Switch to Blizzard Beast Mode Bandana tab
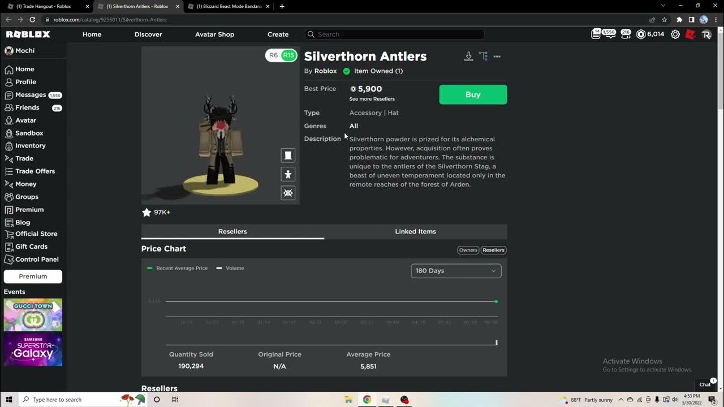The width and height of the screenshot is (724, 407). pos(229,6)
